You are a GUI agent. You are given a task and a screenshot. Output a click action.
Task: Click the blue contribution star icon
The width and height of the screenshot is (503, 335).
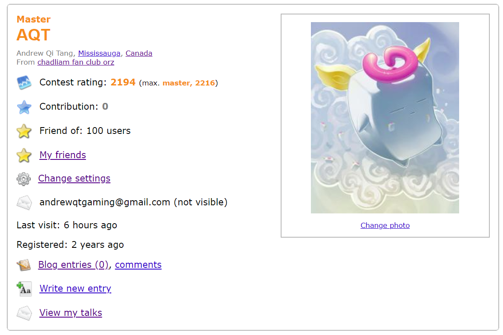pos(24,107)
